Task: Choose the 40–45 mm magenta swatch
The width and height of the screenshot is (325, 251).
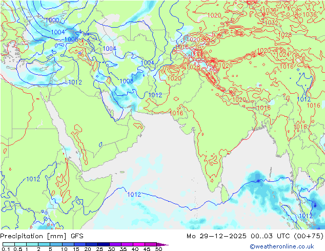Action: coord(139,244)
